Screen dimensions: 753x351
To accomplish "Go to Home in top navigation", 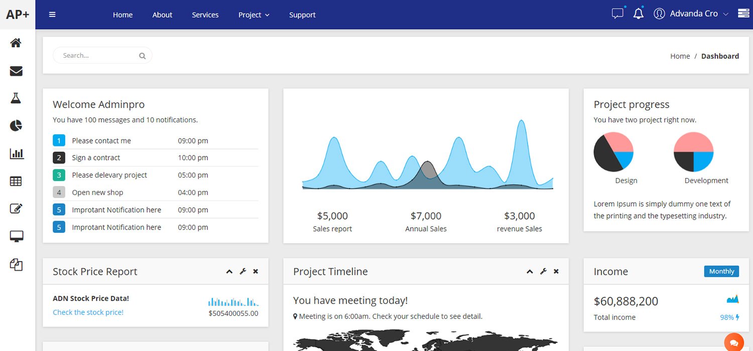I will click(122, 15).
